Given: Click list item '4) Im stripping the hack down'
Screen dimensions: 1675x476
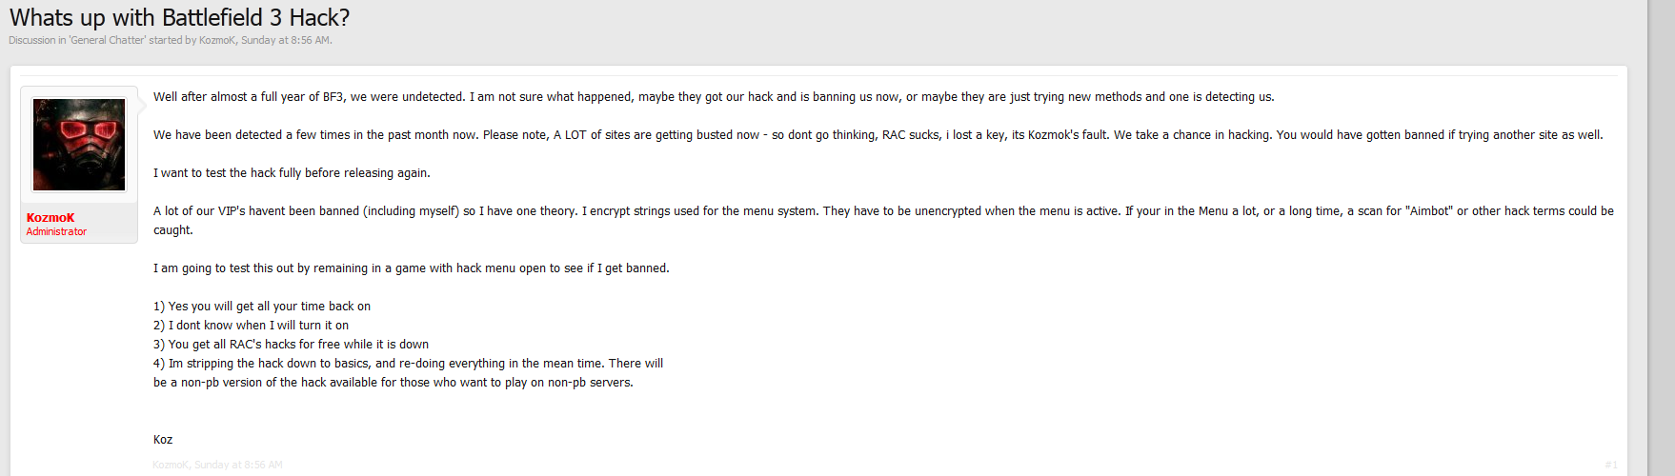Looking at the screenshot, I should [x=408, y=364].
